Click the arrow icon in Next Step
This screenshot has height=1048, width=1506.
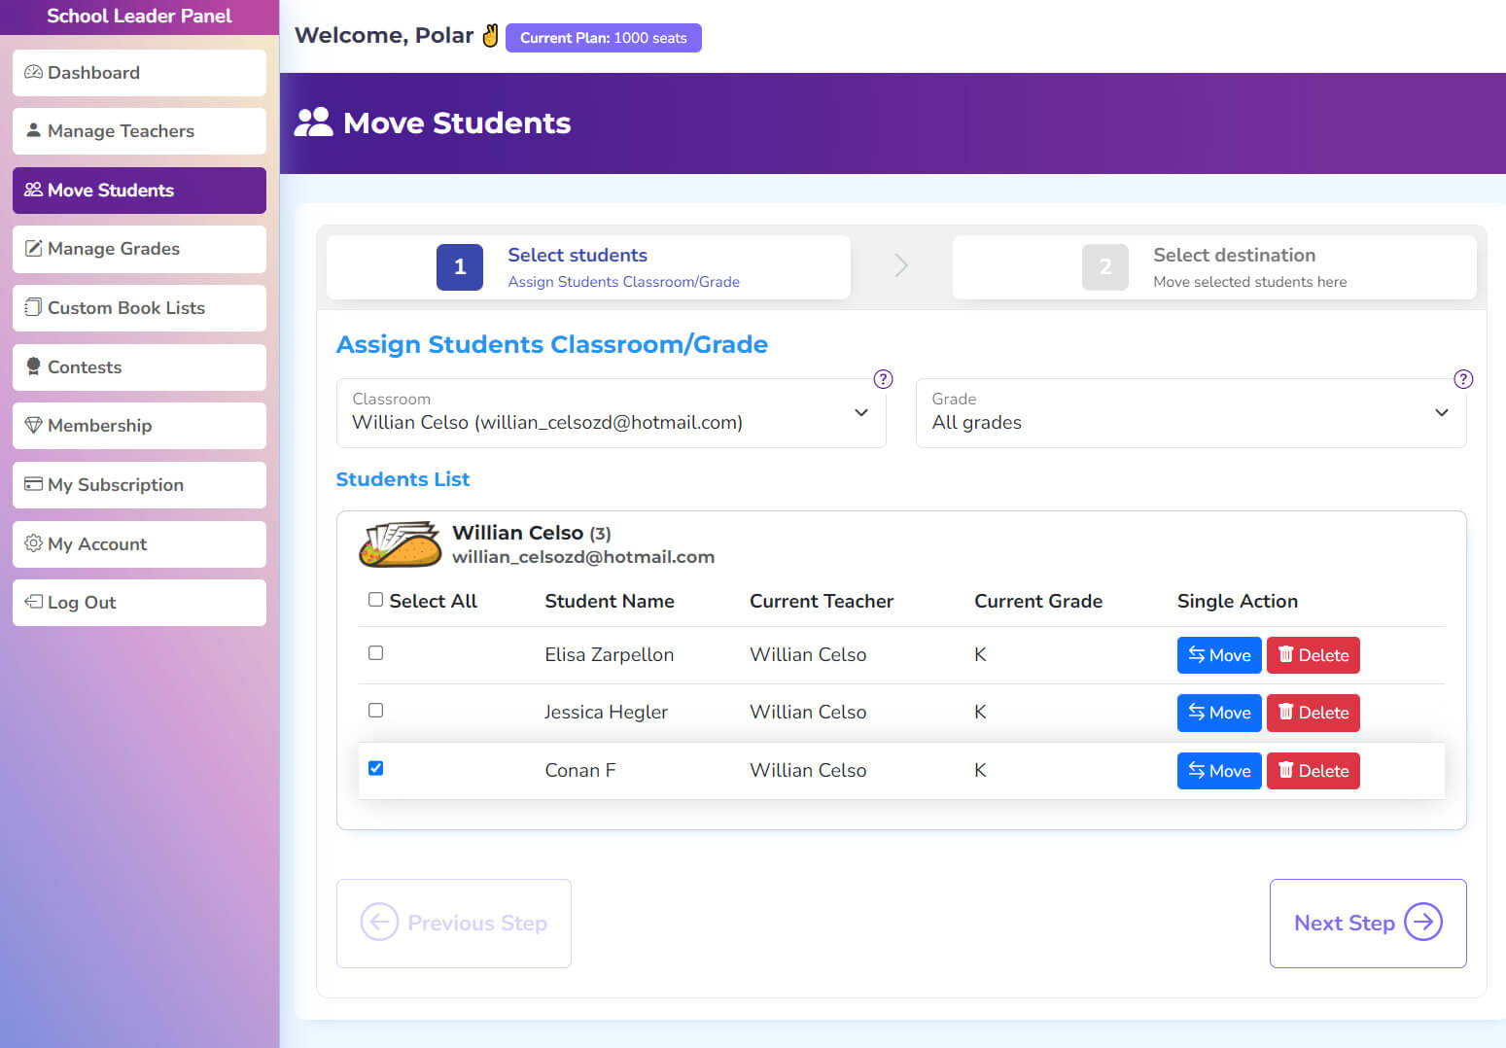[1423, 922]
